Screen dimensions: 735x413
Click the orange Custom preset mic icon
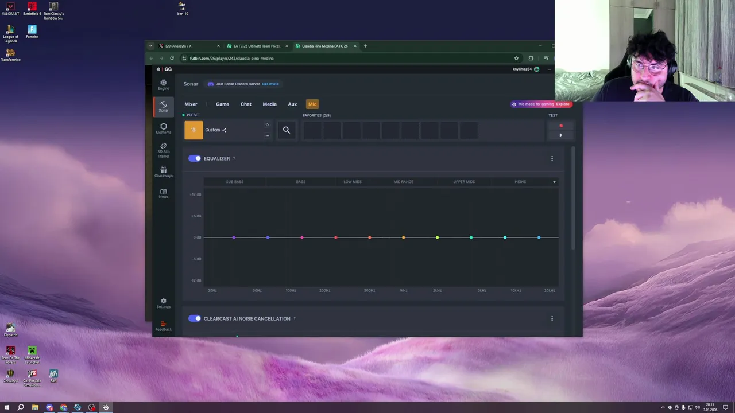194,130
